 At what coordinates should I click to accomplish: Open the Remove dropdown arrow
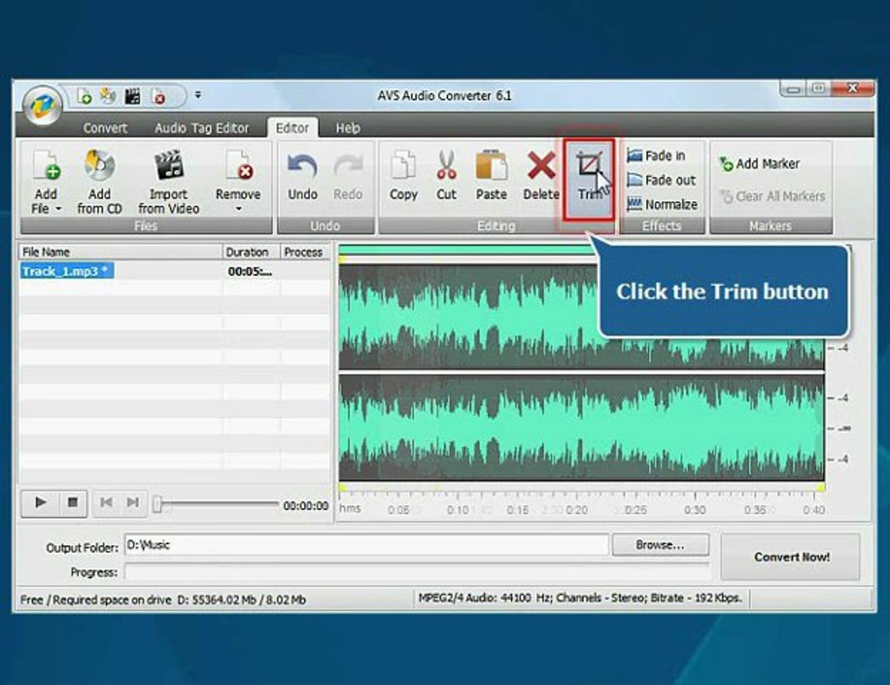tap(238, 209)
